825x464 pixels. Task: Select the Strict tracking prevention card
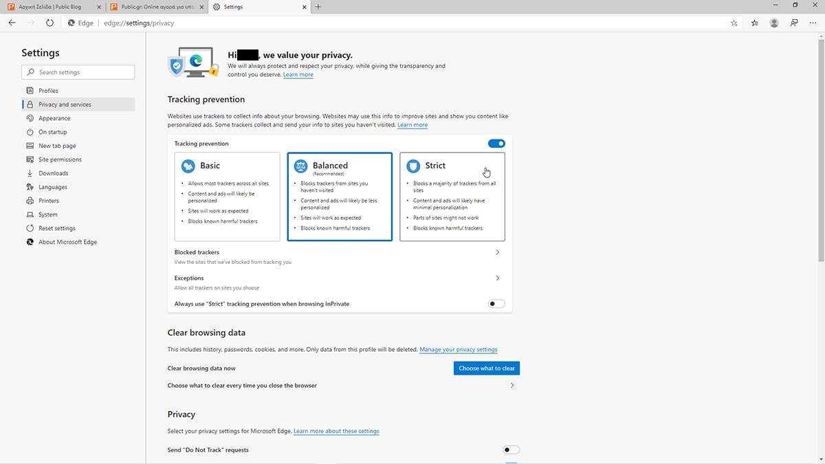click(x=452, y=197)
